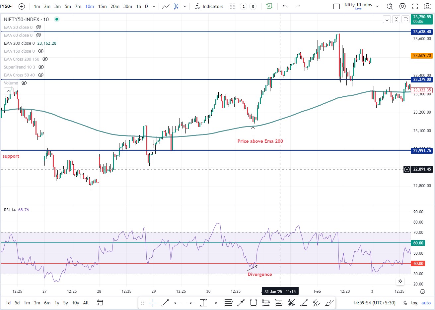
Task: Switch to the 15m timeframe
Action: (x=102, y=6)
